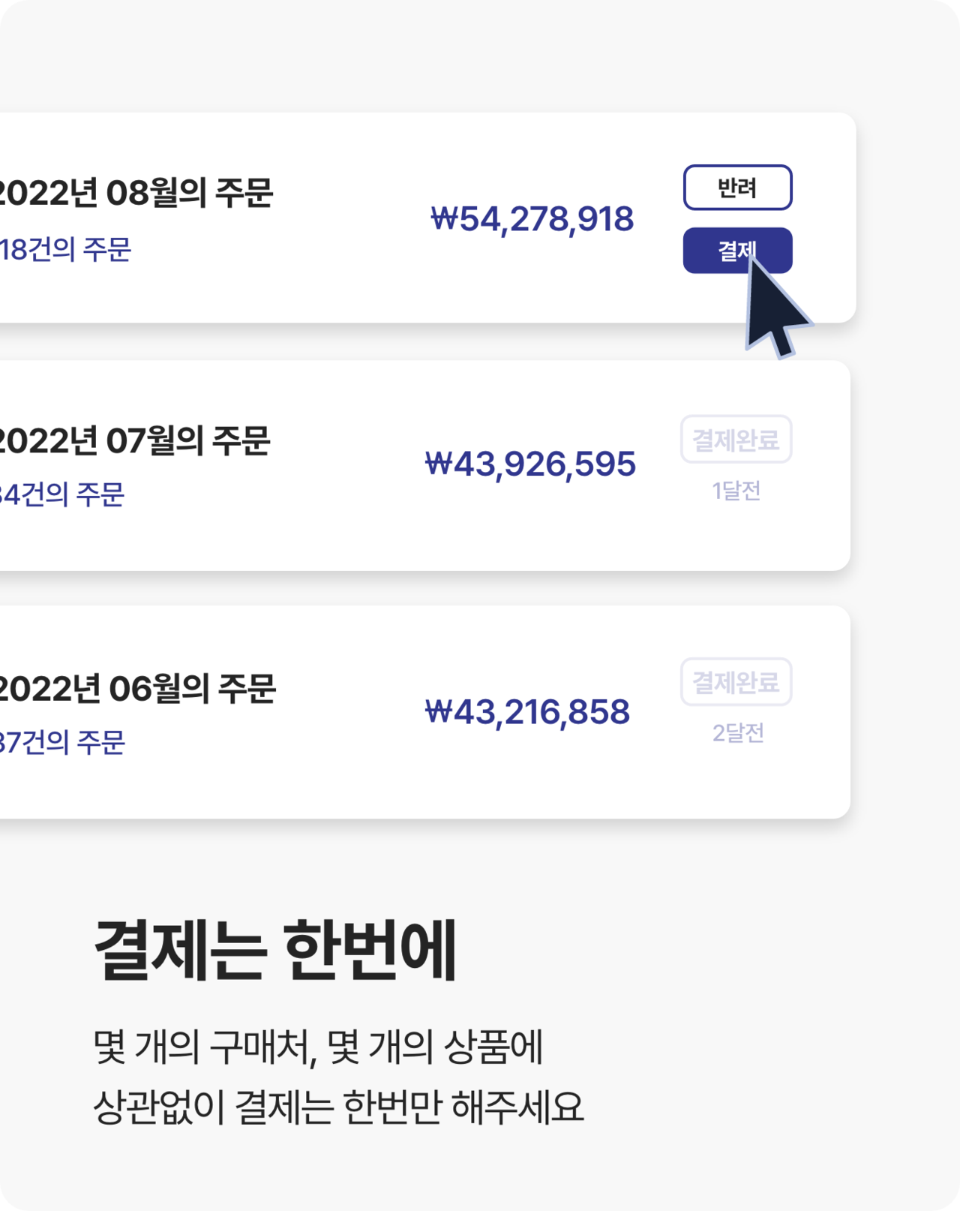Image resolution: width=960 pixels, height=1211 pixels.
Task: Open the 37건의 주문 link
Action: click(62, 743)
